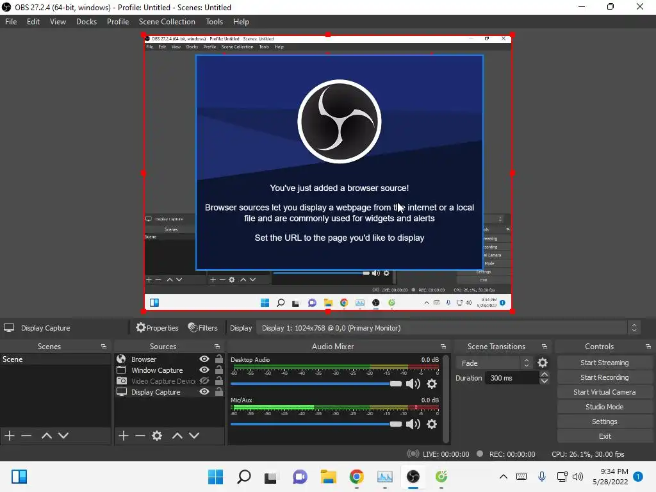Move scene down in Scenes panel
The width and height of the screenshot is (656, 492).
pyautogui.click(x=63, y=436)
